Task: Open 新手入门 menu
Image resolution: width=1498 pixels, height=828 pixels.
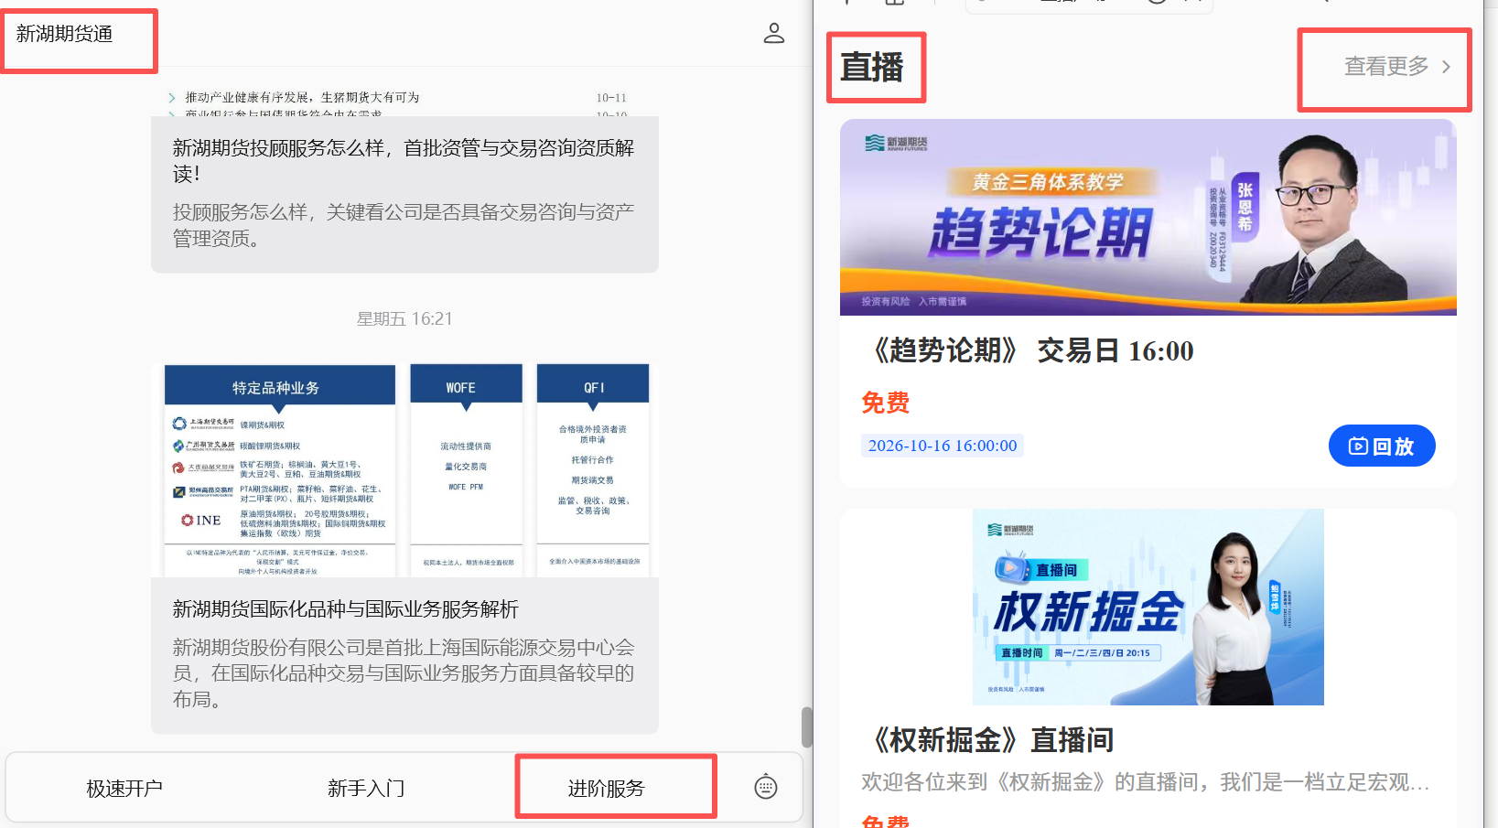Action: 366,788
